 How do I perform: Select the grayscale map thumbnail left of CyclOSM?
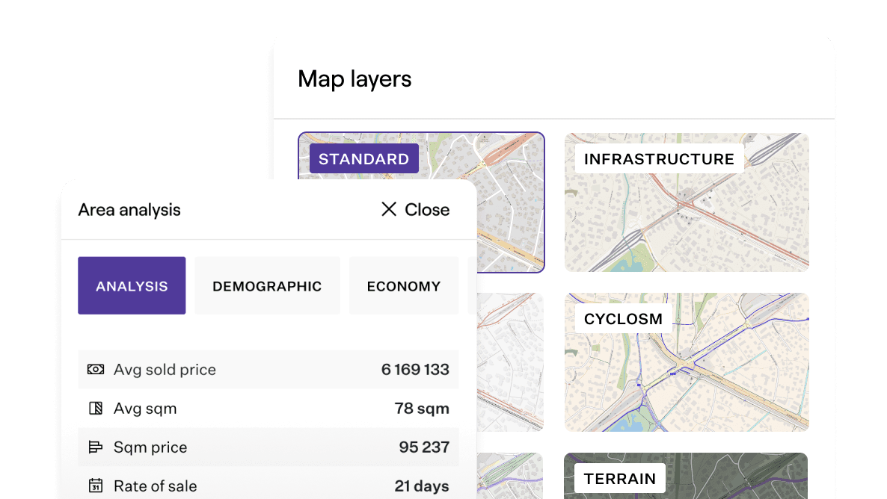(510, 362)
